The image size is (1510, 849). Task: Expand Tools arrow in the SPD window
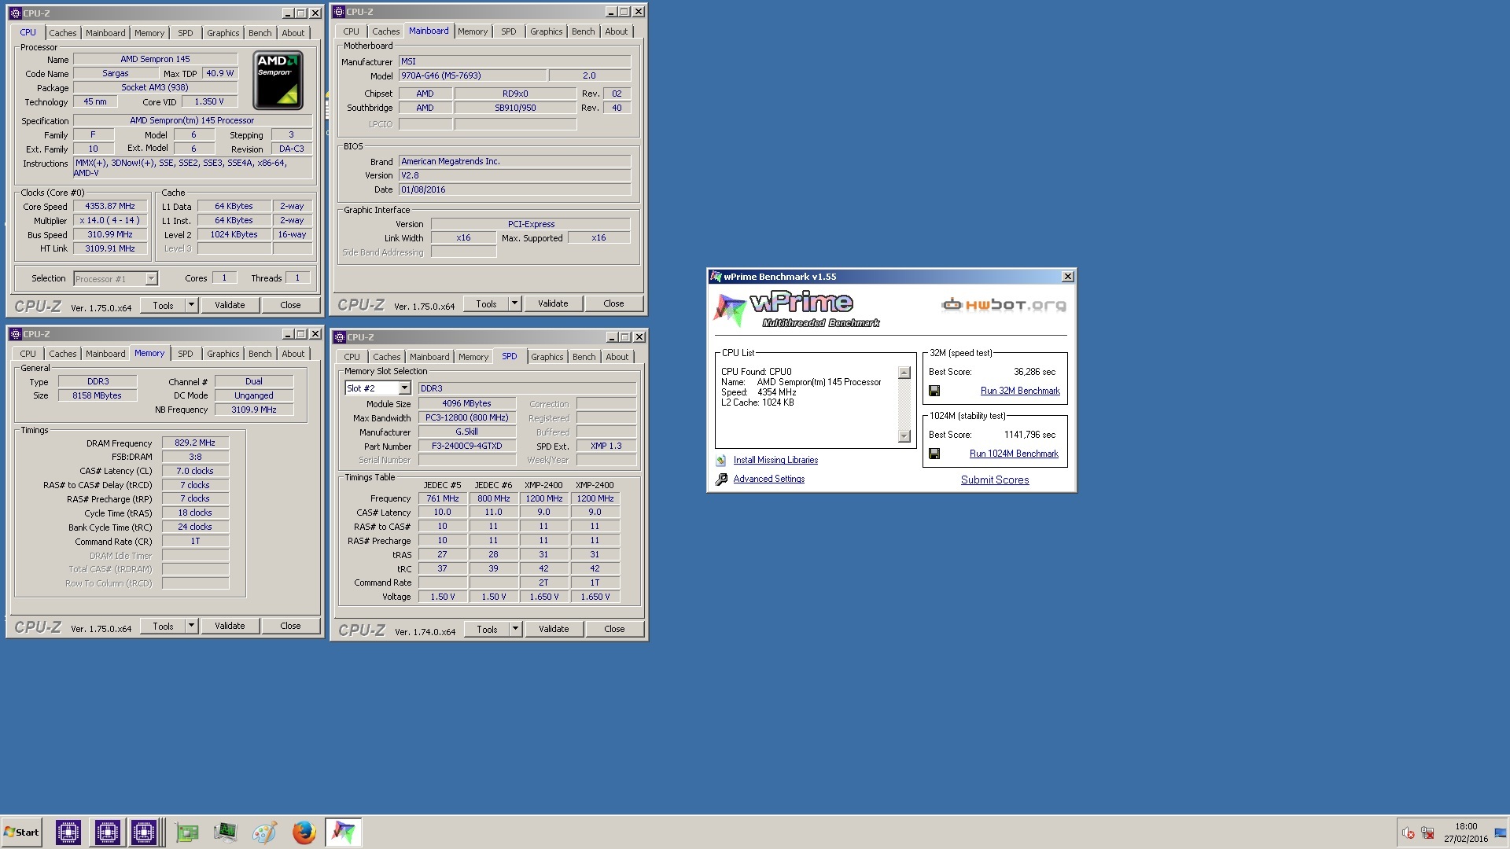click(x=515, y=629)
